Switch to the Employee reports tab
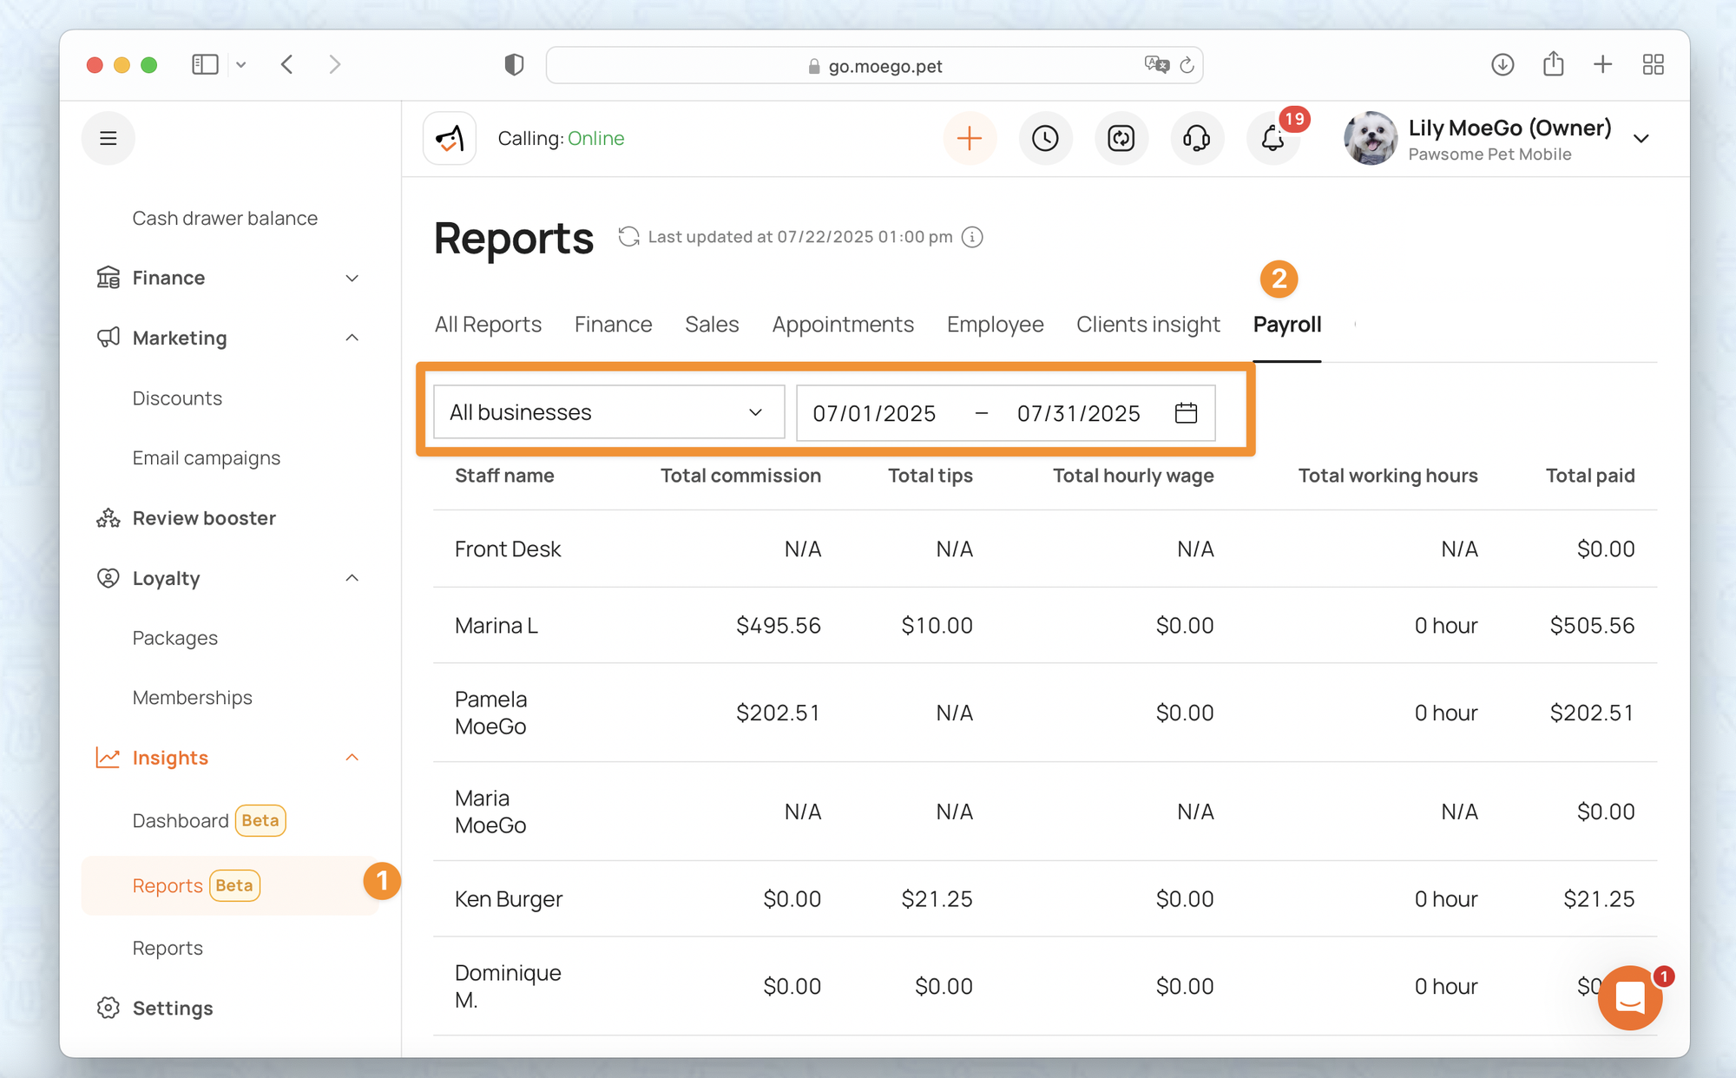This screenshot has height=1078, width=1736. [x=995, y=325]
